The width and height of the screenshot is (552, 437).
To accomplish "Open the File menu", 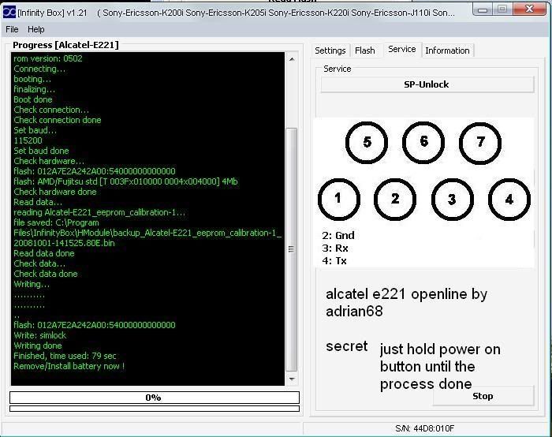I will [12, 29].
